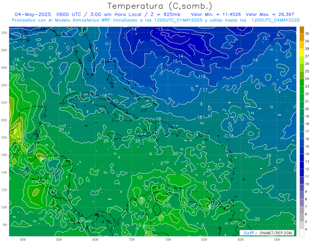The height and width of the screenshot is (243, 314).
Task: Select 'Valor Max. = 26.397' text
Action: pyautogui.click(x=270, y=14)
